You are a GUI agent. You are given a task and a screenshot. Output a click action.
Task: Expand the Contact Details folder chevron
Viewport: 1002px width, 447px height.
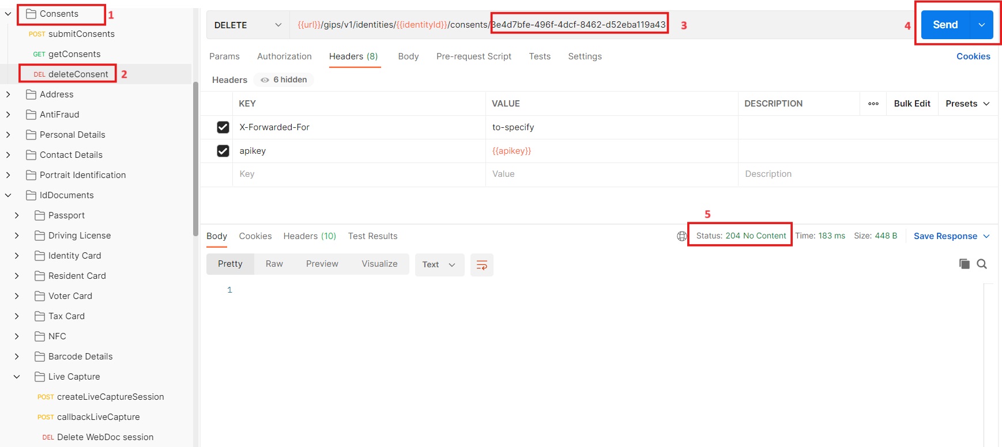[8, 155]
